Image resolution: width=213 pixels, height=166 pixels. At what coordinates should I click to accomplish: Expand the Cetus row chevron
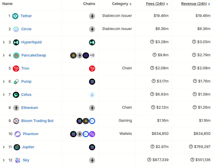coord(4,95)
